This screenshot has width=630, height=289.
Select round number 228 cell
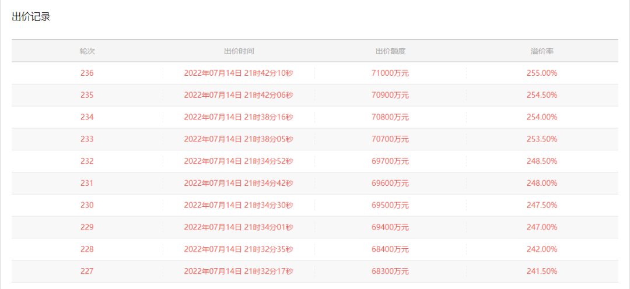tap(87, 249)
